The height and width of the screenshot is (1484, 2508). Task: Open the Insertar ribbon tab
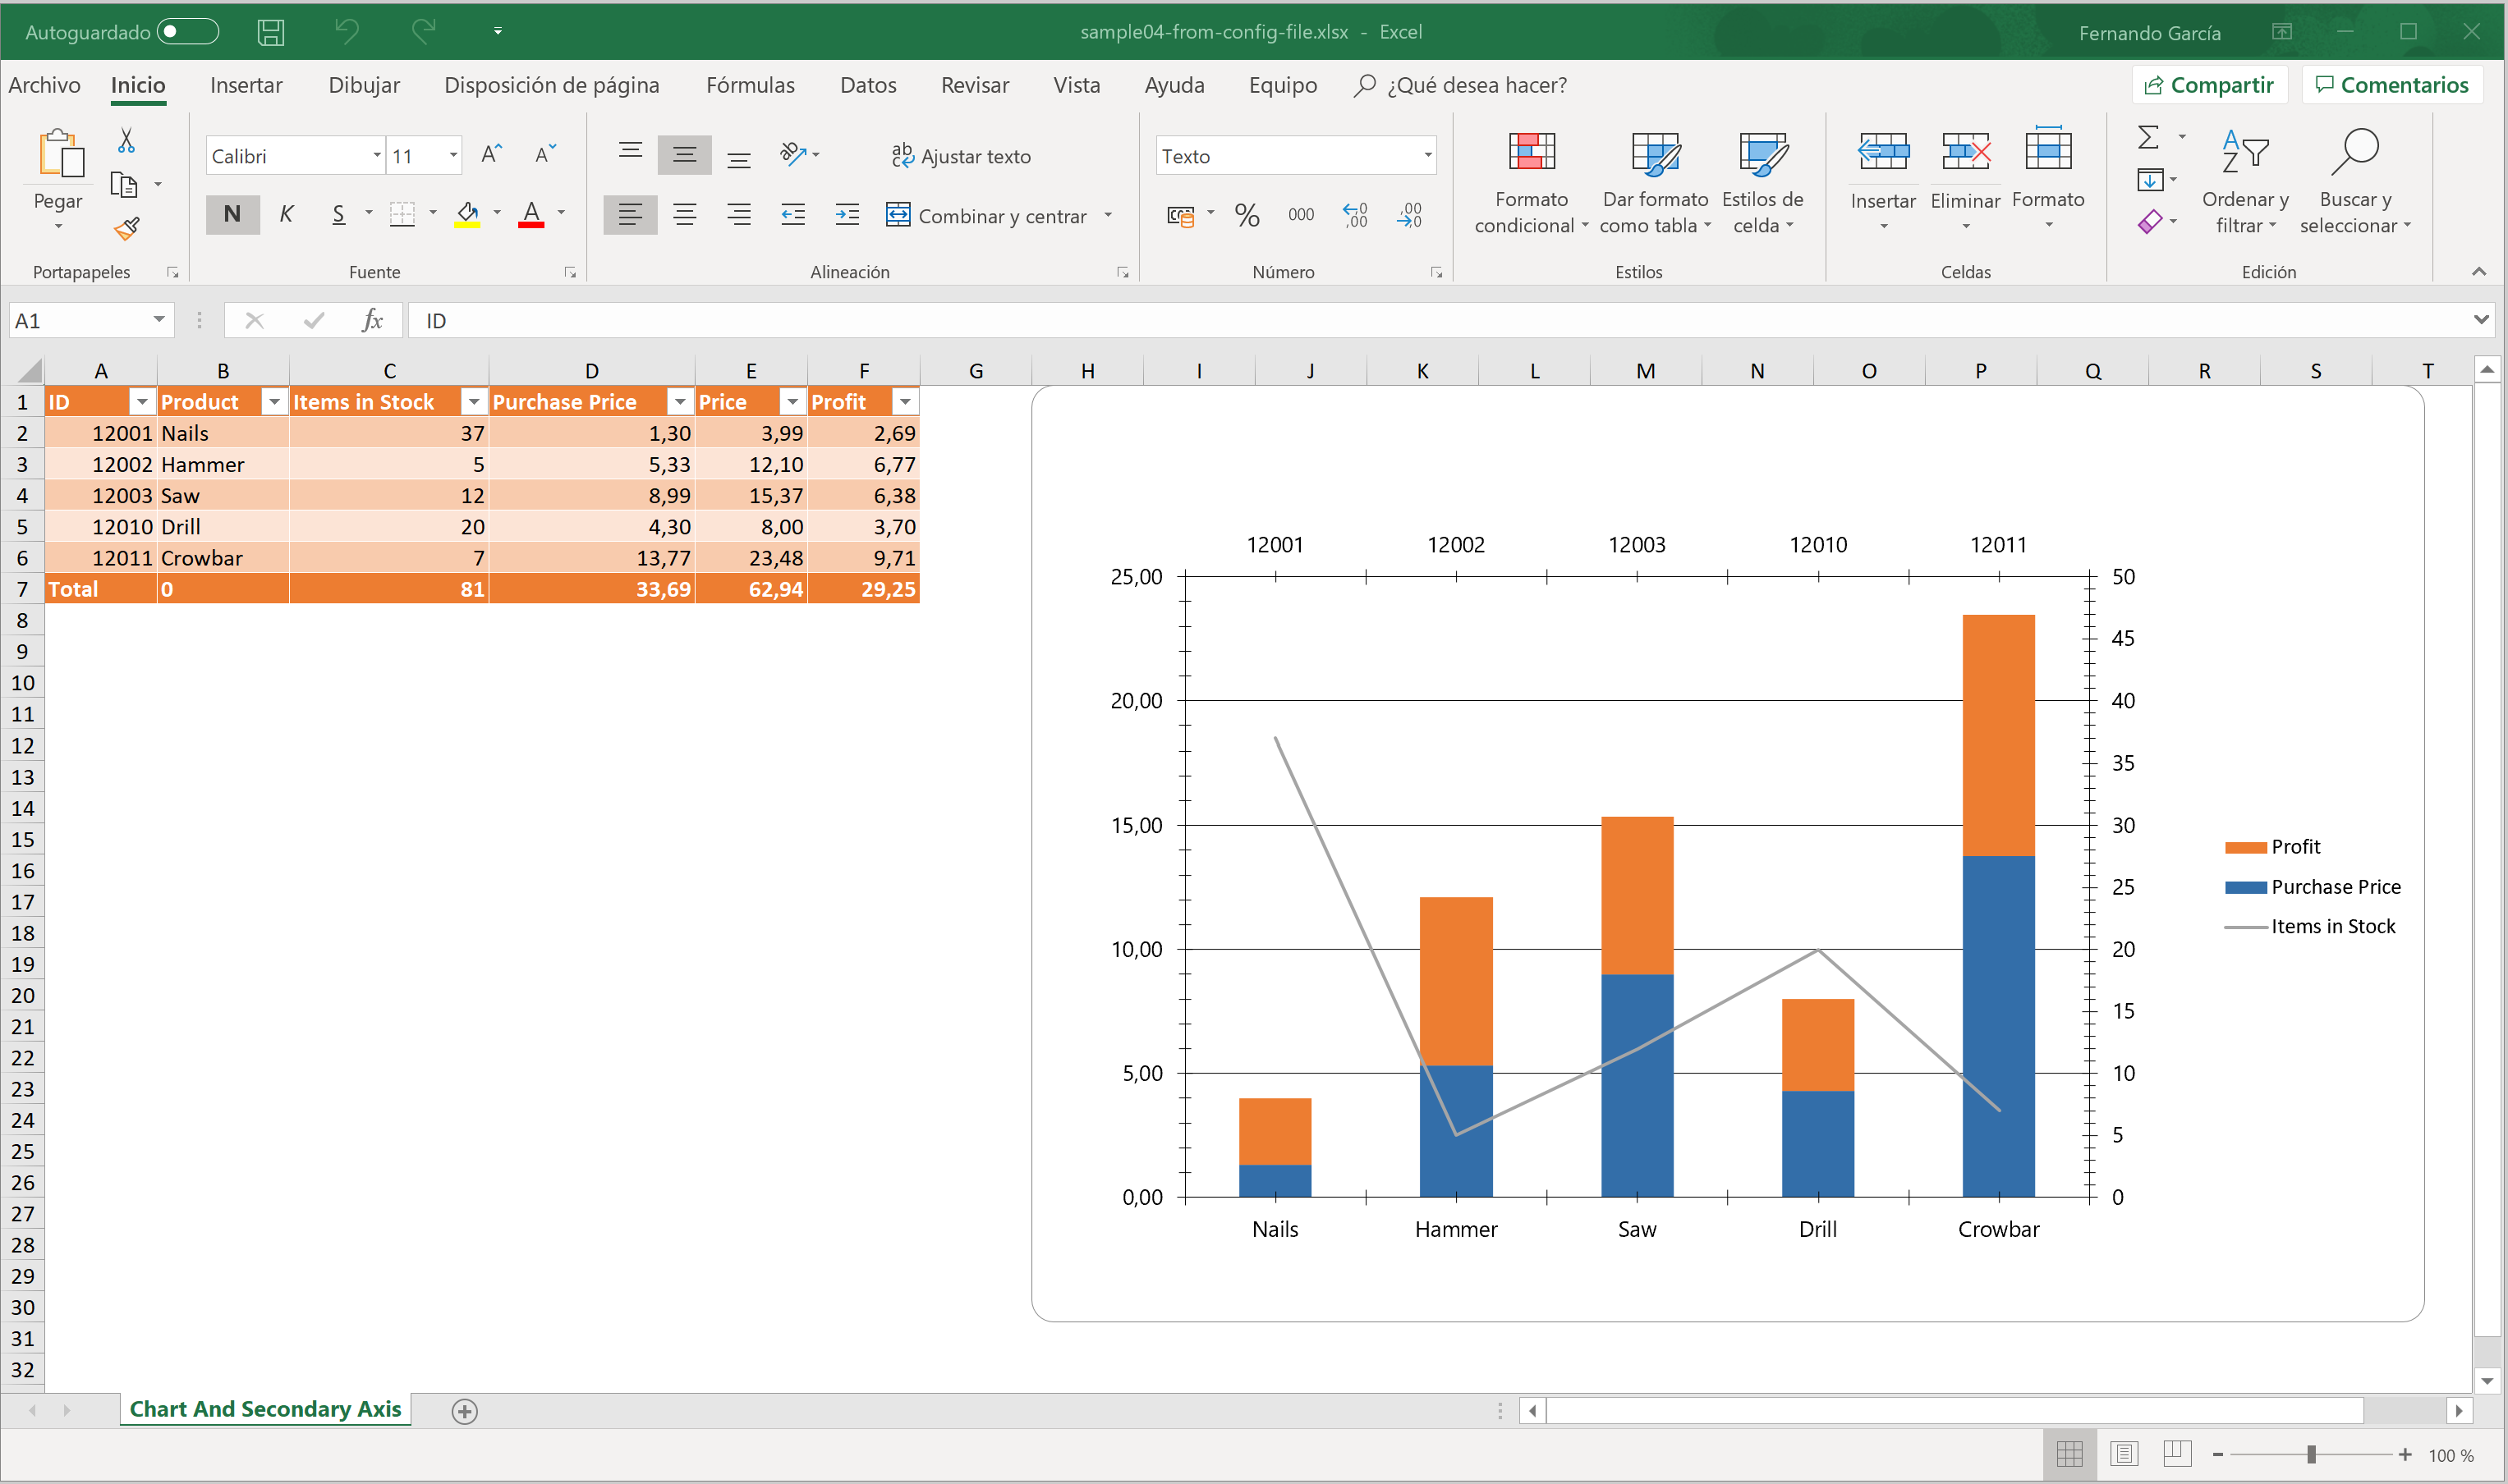tap(246, 85)
